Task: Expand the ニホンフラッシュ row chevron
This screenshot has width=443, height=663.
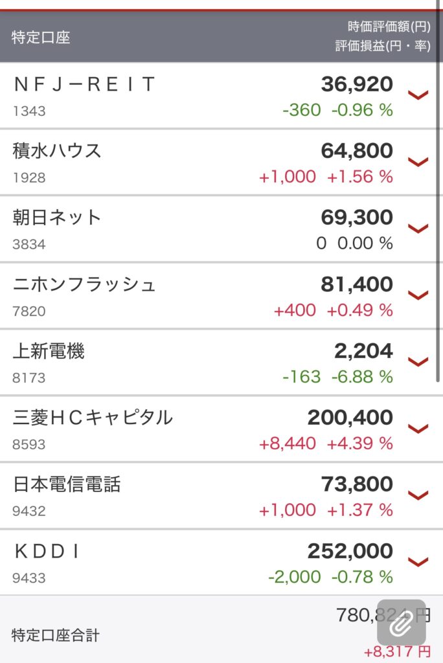Action: pyautogui.click(x=418, y=295)
